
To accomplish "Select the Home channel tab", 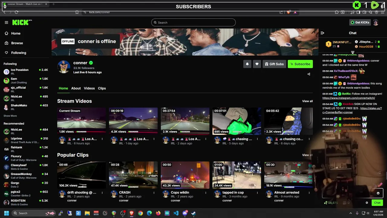I will (63, 88).
